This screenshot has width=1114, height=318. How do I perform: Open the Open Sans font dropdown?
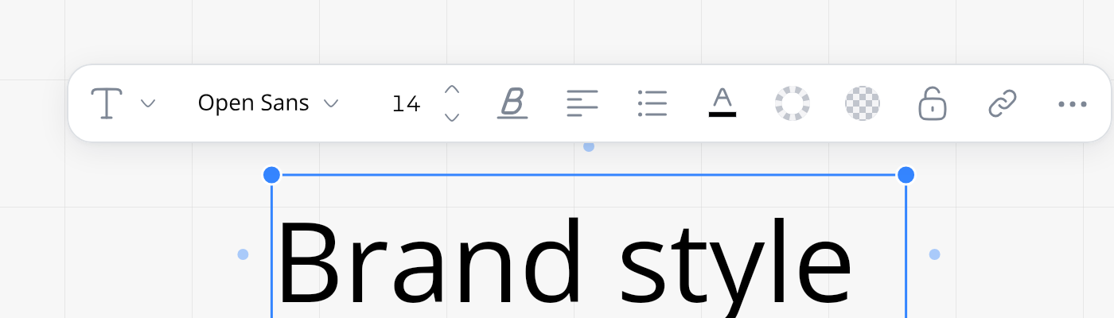[268, 103]
